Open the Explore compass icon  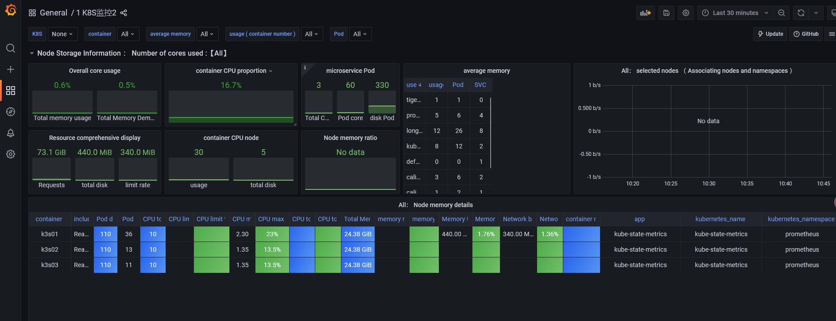[x=11, y=112]
